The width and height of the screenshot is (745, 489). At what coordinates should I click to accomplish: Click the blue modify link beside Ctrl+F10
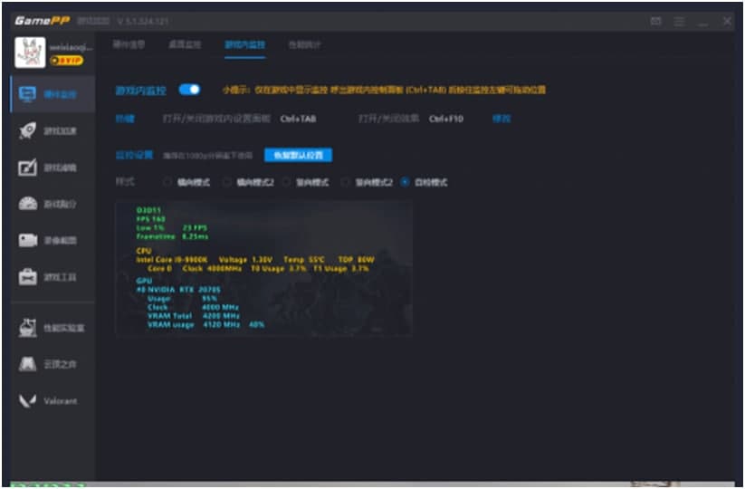tap(501, 119)
